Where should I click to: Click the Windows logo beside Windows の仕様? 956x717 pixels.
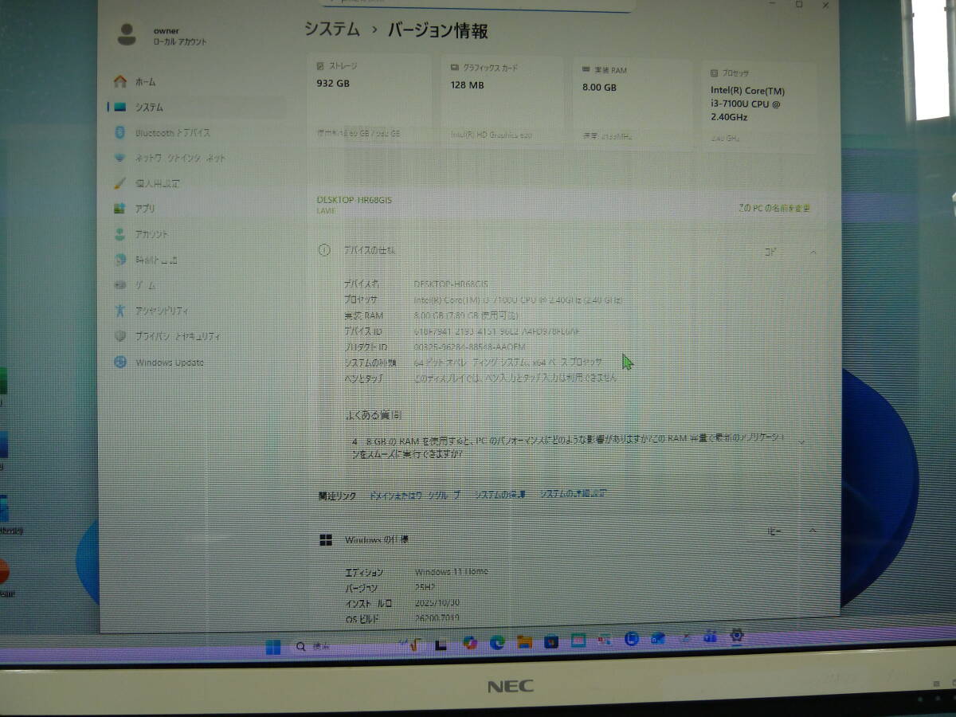(326, 540)
